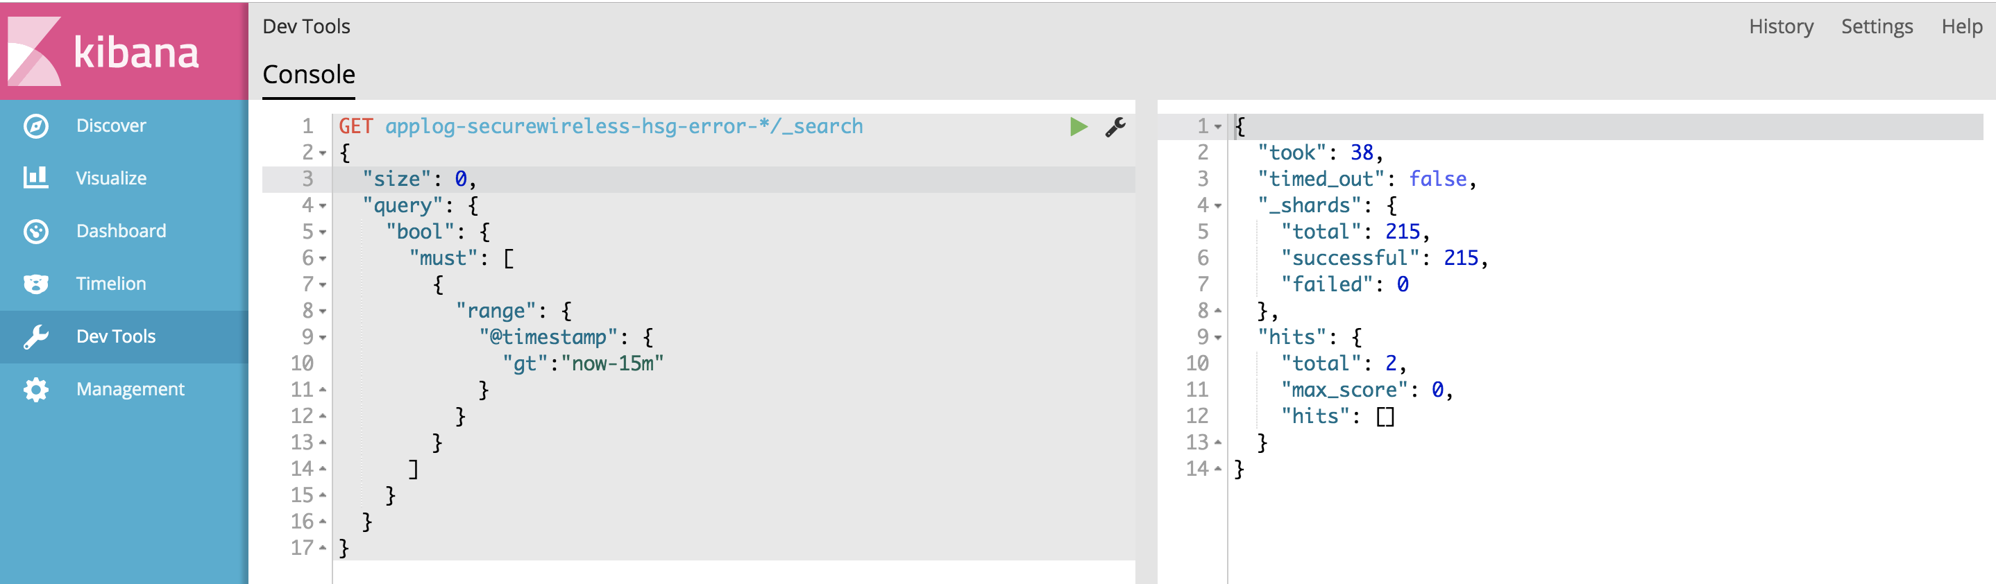Click the "size": 0 line in editor

tap(418, 179)
